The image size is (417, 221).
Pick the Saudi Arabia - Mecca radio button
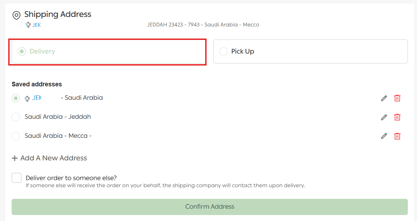(16, 136)
